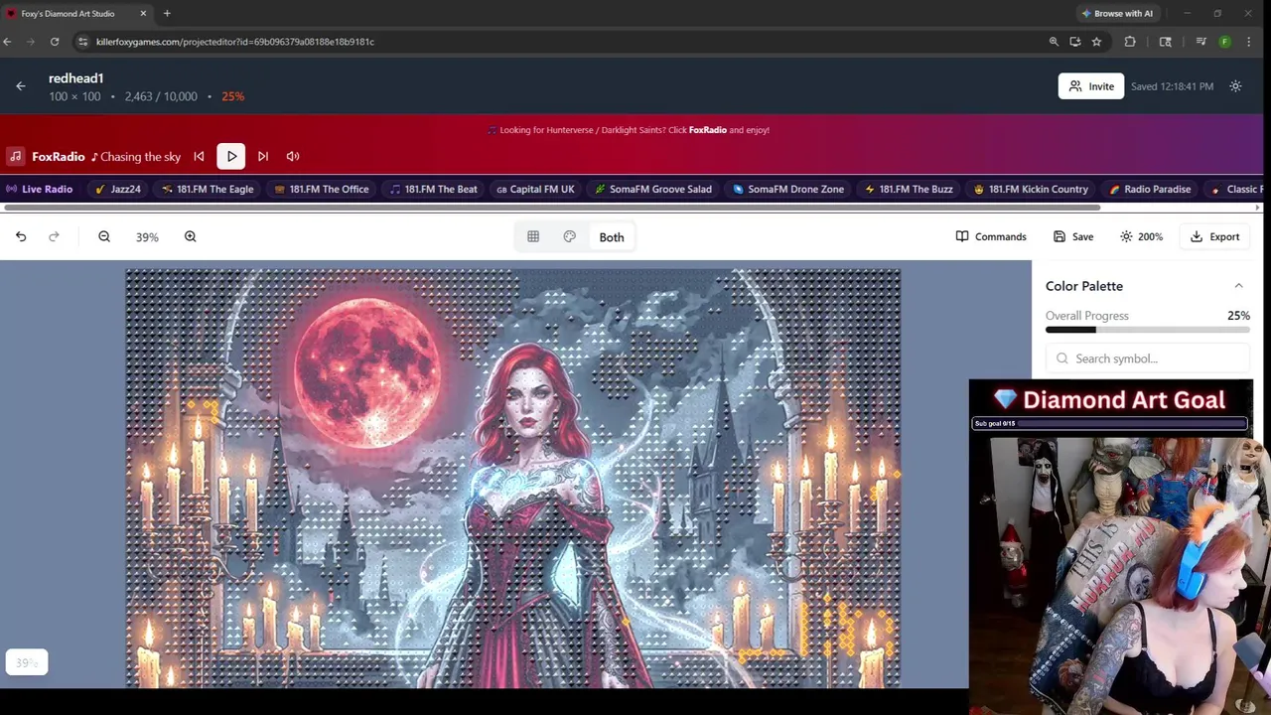
Task: Collapse the Color Palette panel
Action: tap(1238, 286)
